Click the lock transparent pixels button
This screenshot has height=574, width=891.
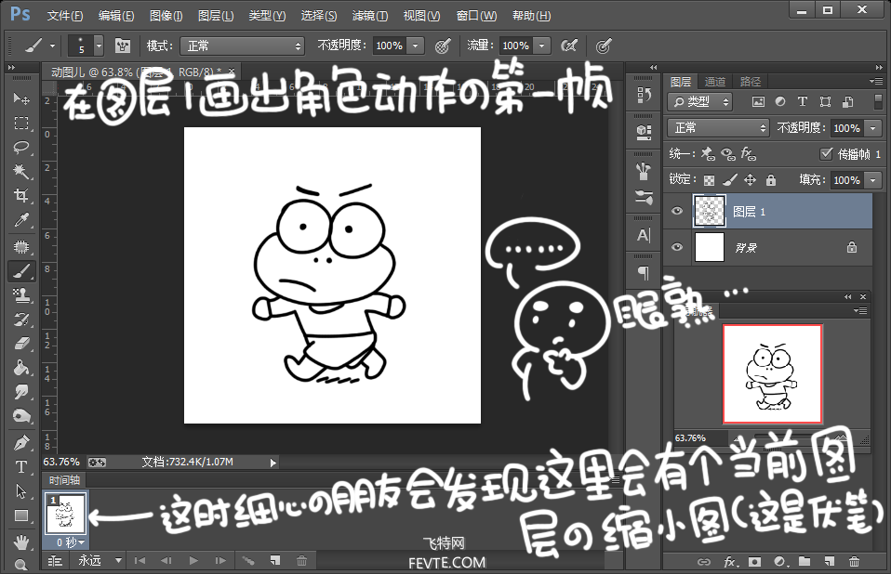tap(710, 180)
